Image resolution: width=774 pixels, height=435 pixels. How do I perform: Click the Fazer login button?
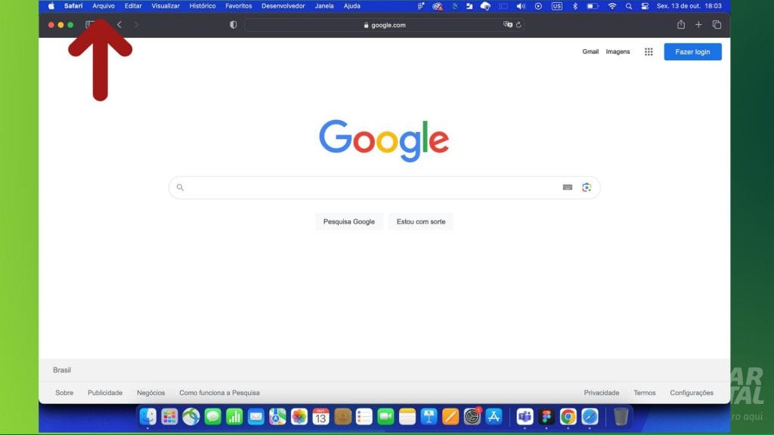pyautogui.click(x=692, y=52)
